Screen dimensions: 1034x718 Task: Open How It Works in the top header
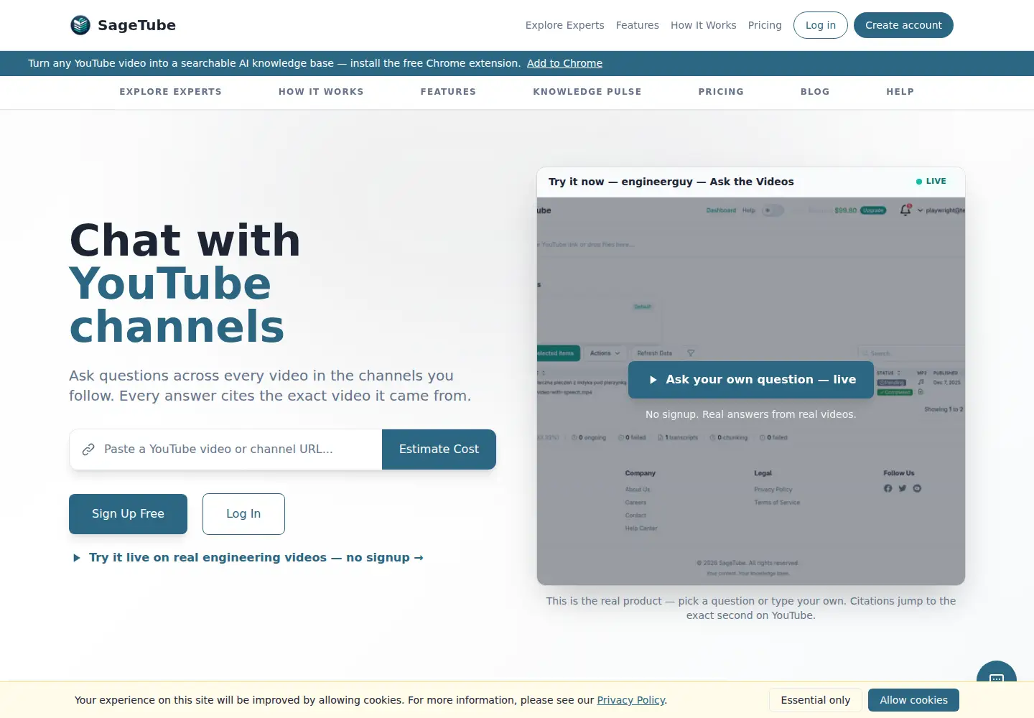(x=703, y=25)
